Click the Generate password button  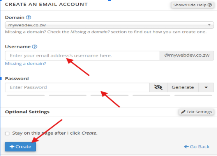click(x=183, y=87)
